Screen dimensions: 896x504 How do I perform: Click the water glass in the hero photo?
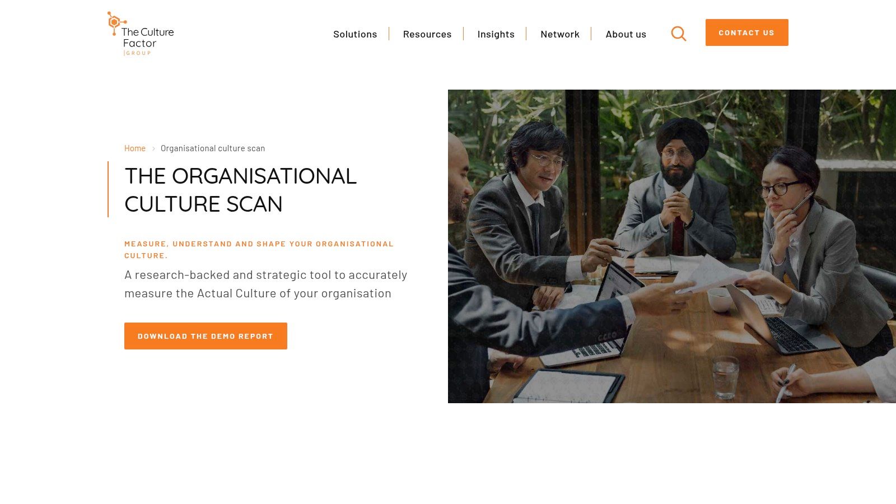click(725, 377)
